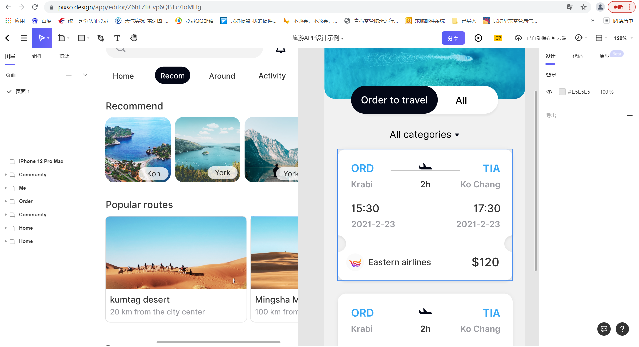This screenshot has height=347, width=639.
Task: Toggle background color visibility eye
Action: click(x=549, y=92)
